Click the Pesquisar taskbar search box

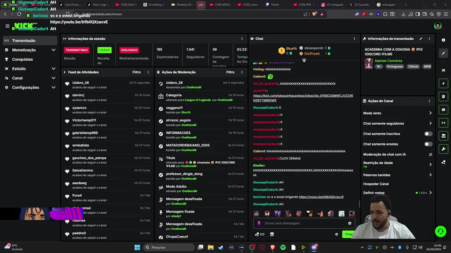pyautogui.click(x=169, y=247)
